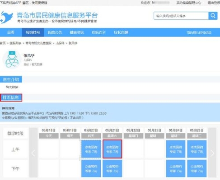The width and height of the screenshot is (220, 180).
Task: Book the 05月24日 afternoon expert slot
Action: (x=176, y=168)
